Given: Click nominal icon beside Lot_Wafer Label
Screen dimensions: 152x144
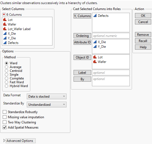Looking at the screenshot, I should point(5,29).
